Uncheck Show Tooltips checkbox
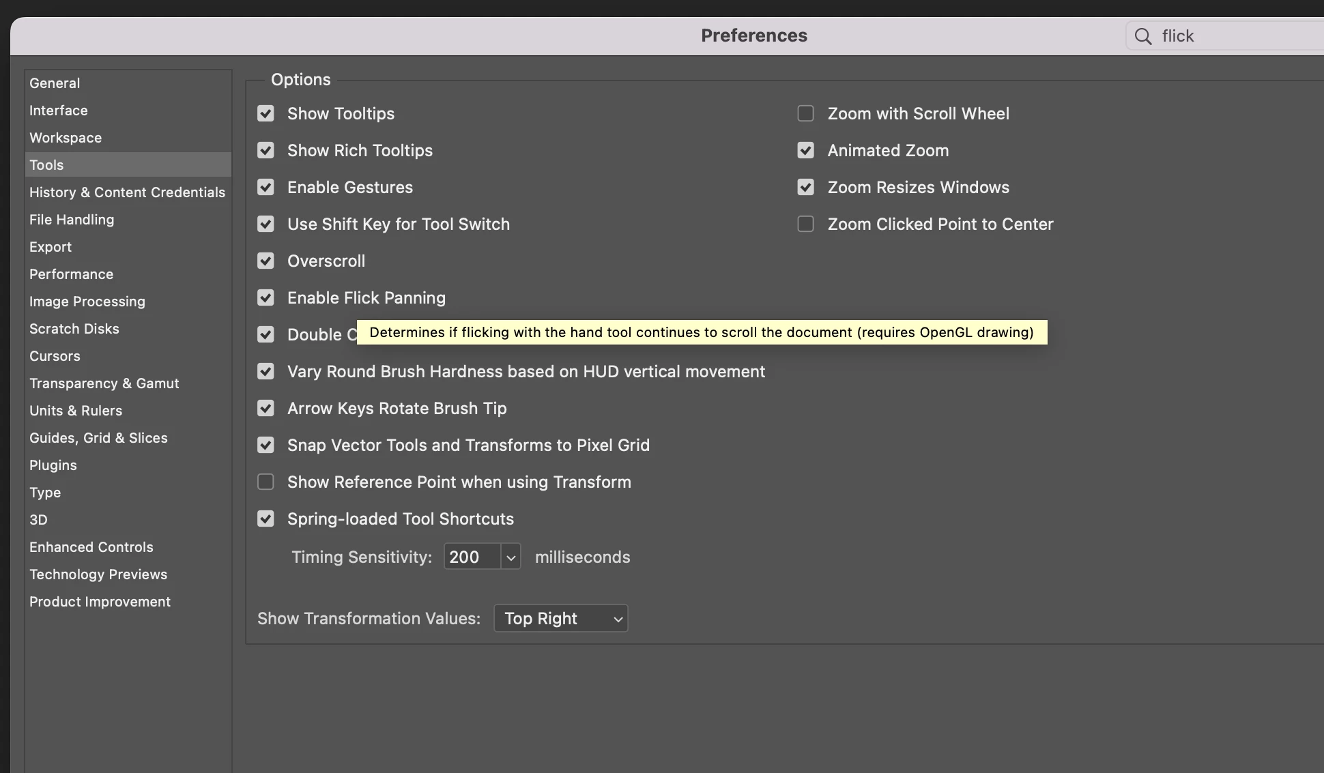 pyautogui.click(x=265, y=113)
